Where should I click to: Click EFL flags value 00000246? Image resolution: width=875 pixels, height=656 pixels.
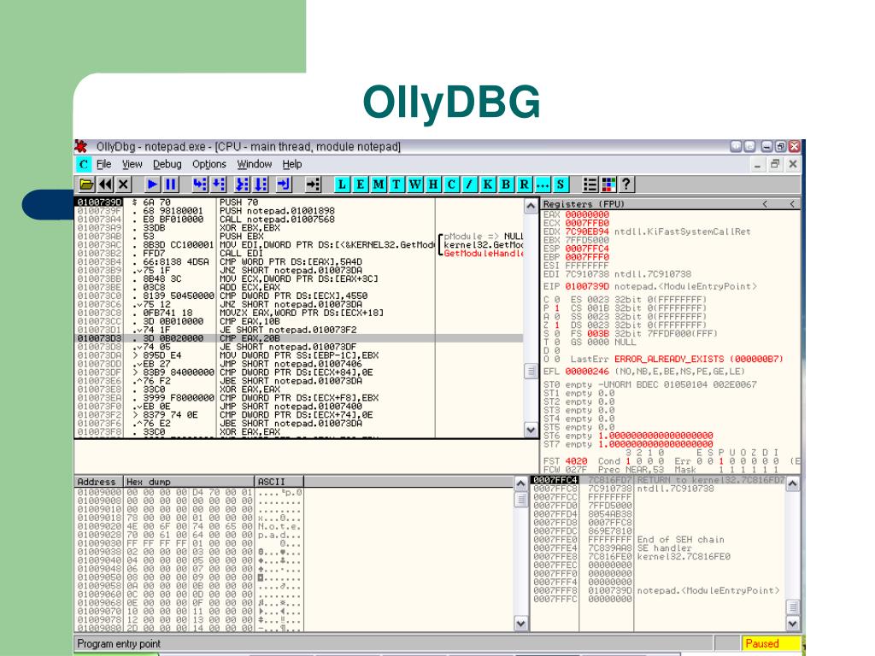click(x=587, y=371)
